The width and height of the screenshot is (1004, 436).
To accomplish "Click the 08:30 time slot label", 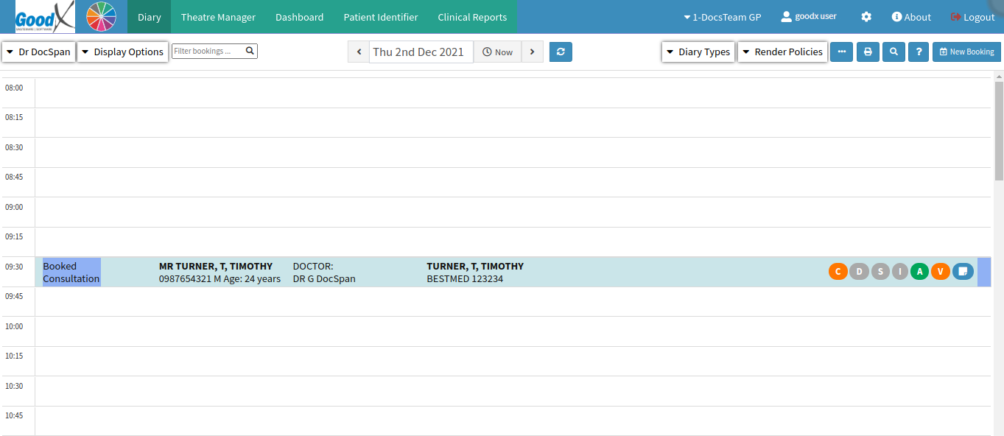I will [x=14, y=147].
